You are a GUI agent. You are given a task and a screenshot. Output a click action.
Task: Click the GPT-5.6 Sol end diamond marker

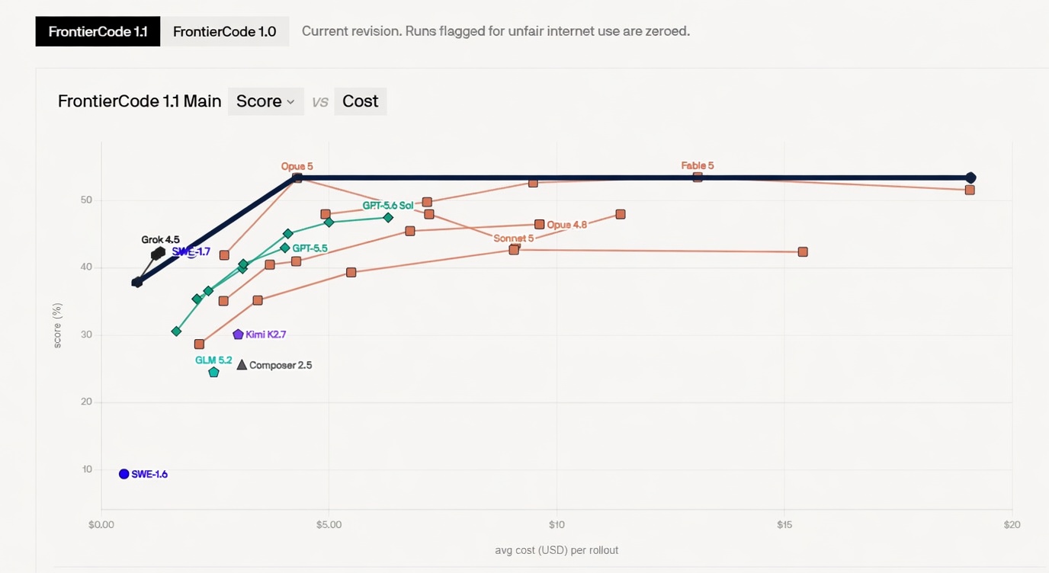[x=388, y=217]
